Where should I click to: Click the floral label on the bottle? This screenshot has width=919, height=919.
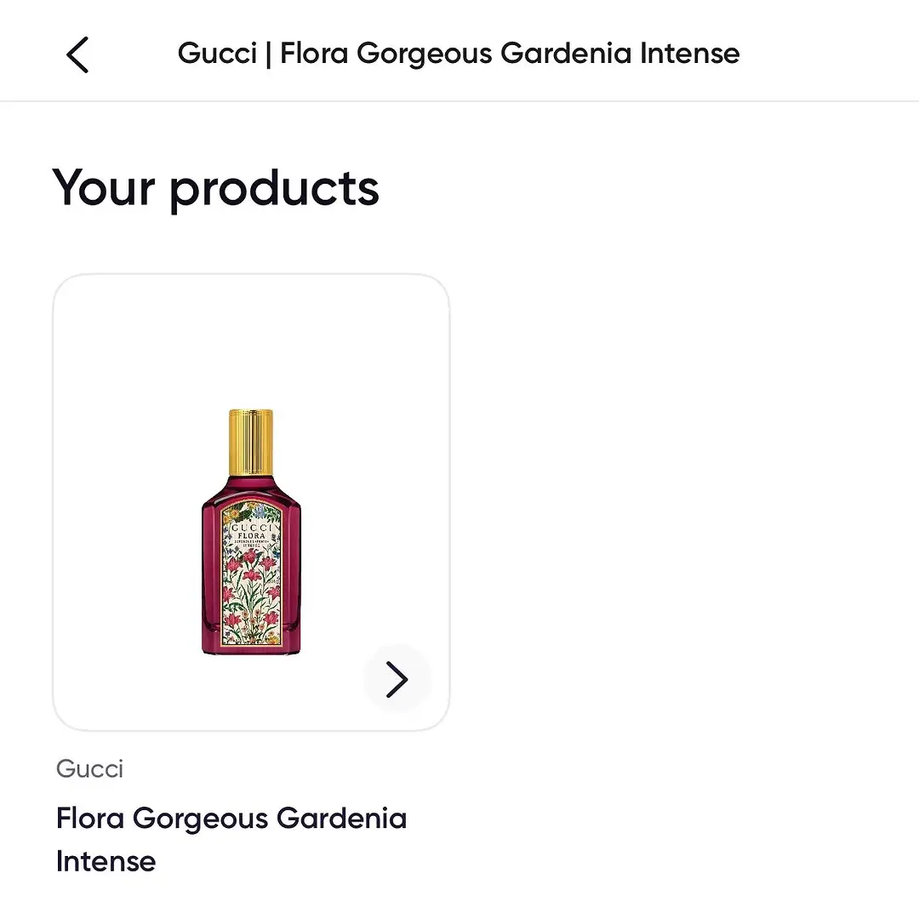pos(251,574)
